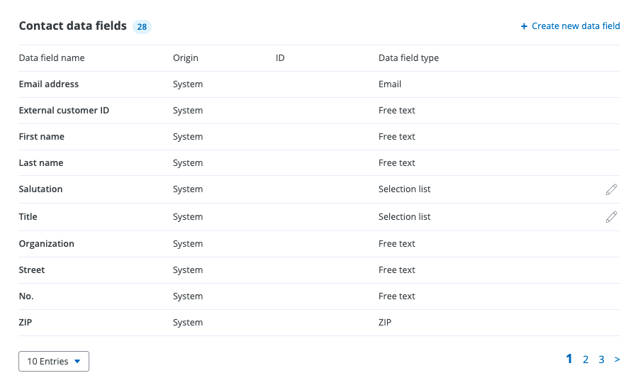
Task: Edit the Salutation data field
Action: click(x=611, y=189)
